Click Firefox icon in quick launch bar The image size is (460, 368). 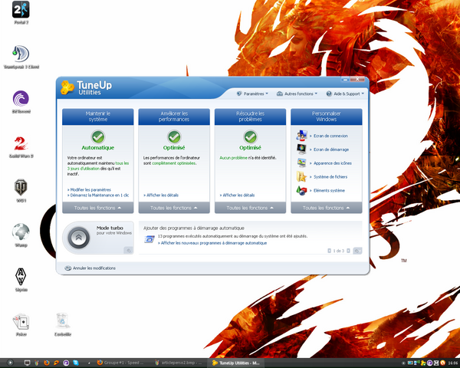point(46,363)
